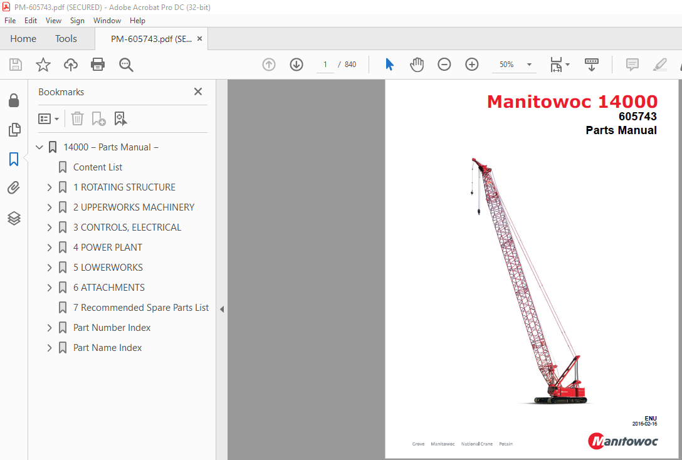Print the document using printer icon
The height and width of the screenshot is (460, 682).
98,65
